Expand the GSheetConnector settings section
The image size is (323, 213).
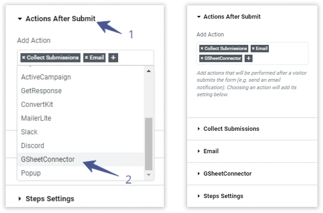click(227, 174)
